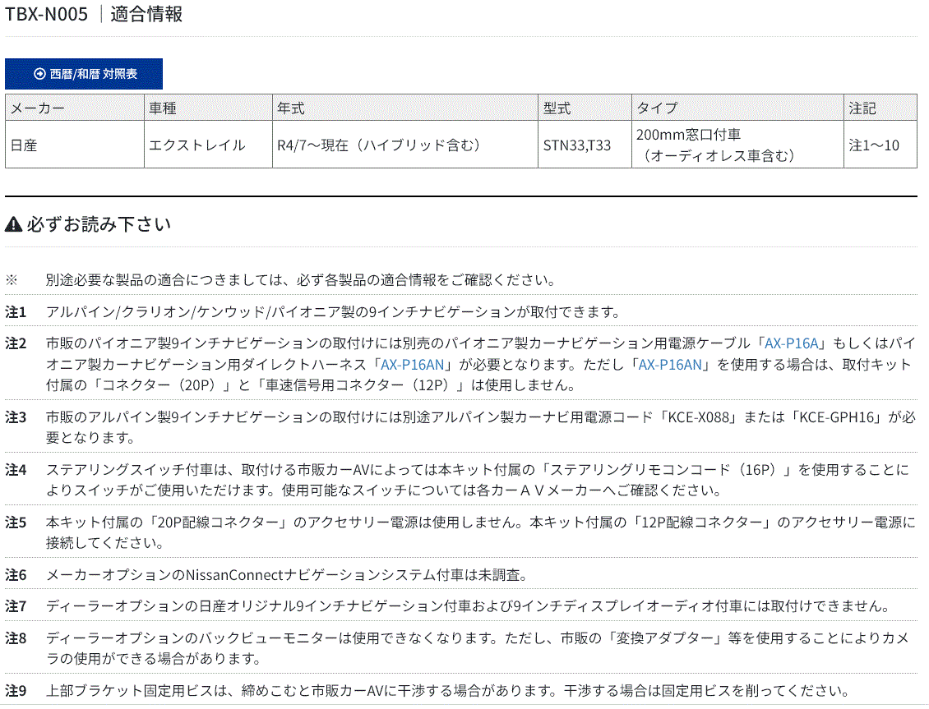Click the warning triangle beside 必ずお読み下さい
This screenshot has height=709, width=929.
pyautogui.click(x=13, y=224)
